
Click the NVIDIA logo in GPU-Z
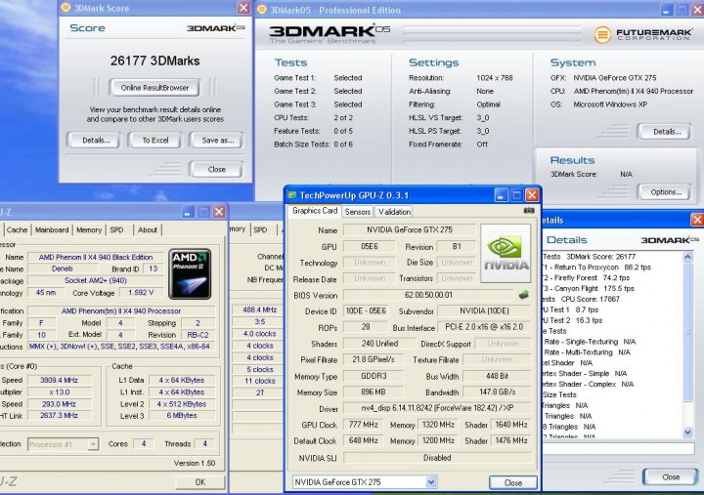(x=506, y=254)
